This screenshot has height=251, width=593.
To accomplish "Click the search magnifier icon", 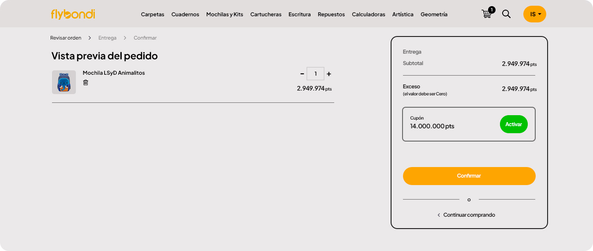I will pyautogui.click(x=506, y=14).
